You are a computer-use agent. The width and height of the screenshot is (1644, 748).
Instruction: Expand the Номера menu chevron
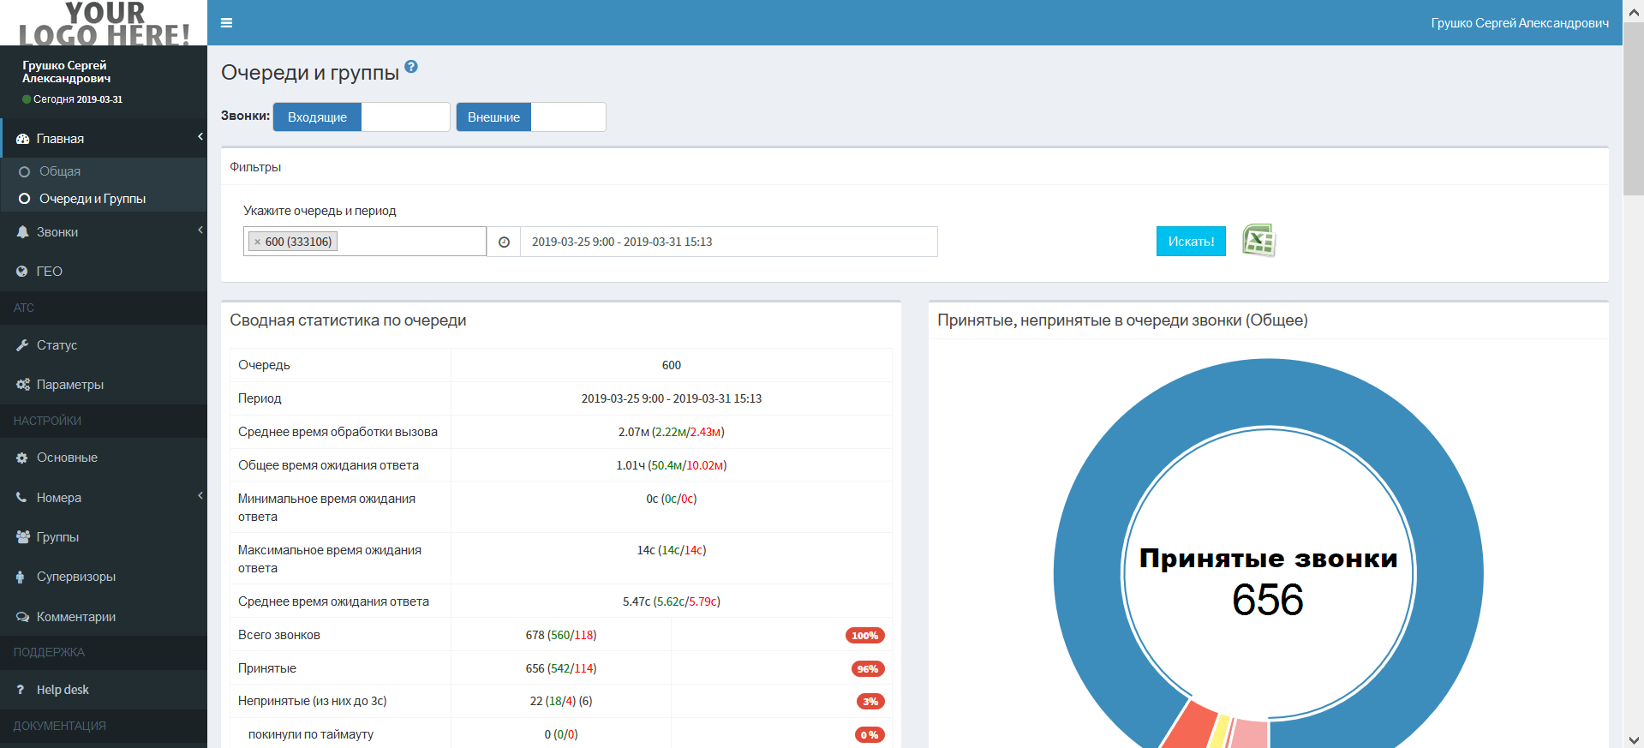point(200,495)
